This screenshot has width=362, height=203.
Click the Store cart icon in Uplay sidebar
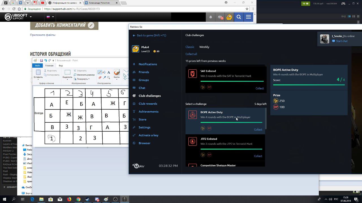click(x=134, y=119)
